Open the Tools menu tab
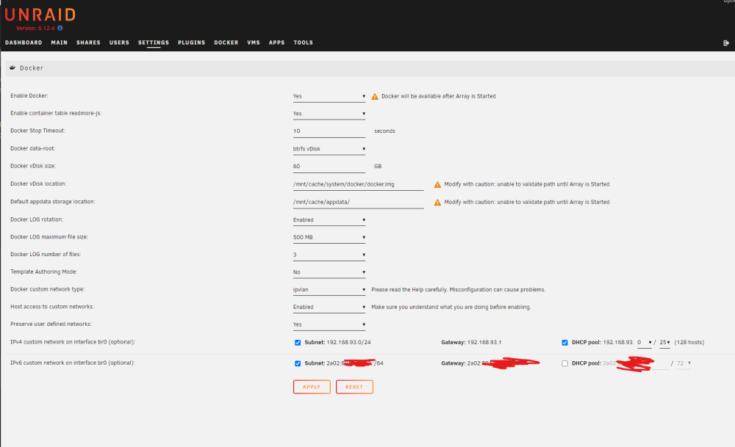The height and width of the screenshot is (447, 735). (303, 43)
